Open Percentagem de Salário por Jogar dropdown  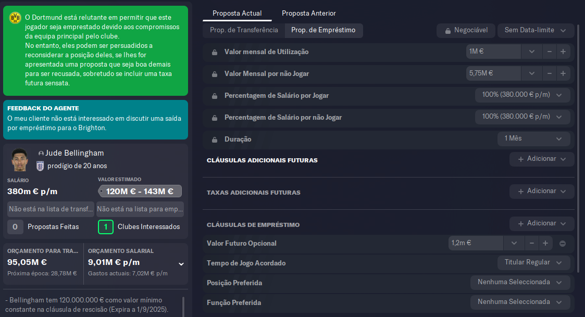pos(522,95)
